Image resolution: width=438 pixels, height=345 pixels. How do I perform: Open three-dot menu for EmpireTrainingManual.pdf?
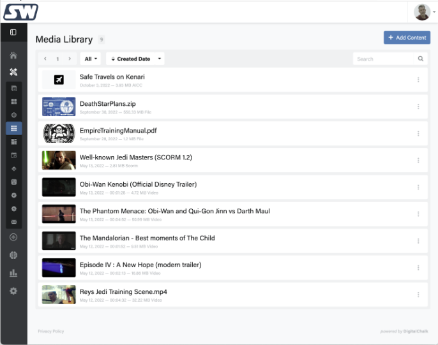[418, 133]
